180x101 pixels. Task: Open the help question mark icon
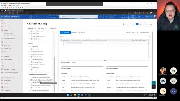point(151,17)
